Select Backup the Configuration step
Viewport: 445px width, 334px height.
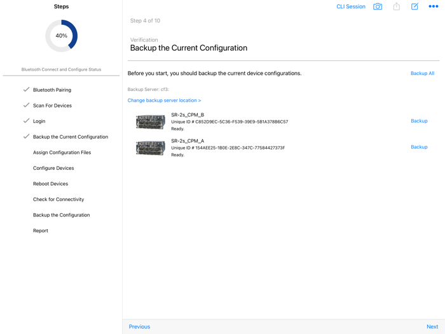point(61,215)
